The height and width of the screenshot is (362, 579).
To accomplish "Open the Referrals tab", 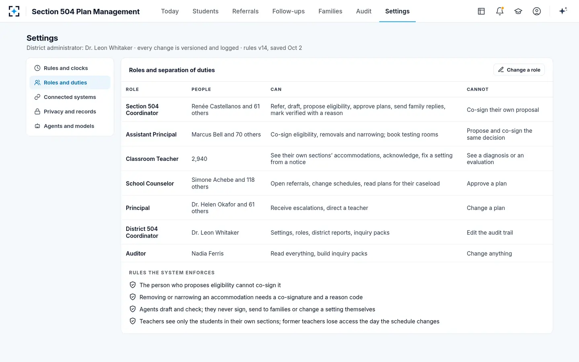I will 245,11.
